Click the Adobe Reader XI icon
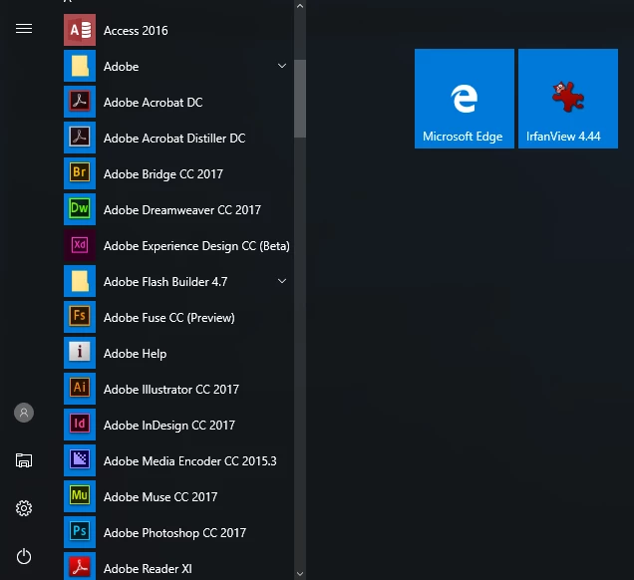 click(80, 566)
